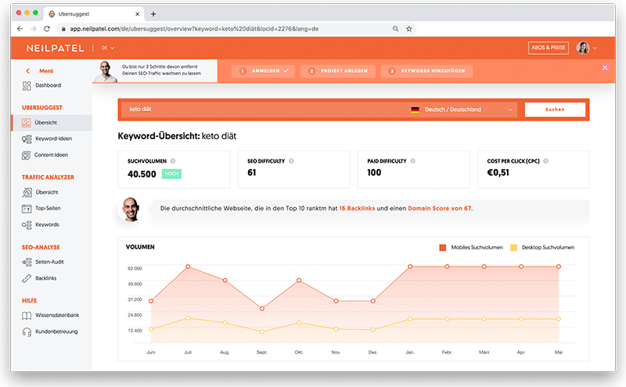Click the keto diät keyword input field

(264, 109)
